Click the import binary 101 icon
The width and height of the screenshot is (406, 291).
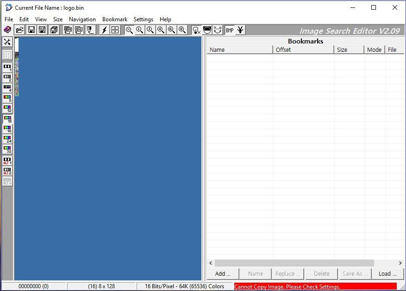coord(78,30)
